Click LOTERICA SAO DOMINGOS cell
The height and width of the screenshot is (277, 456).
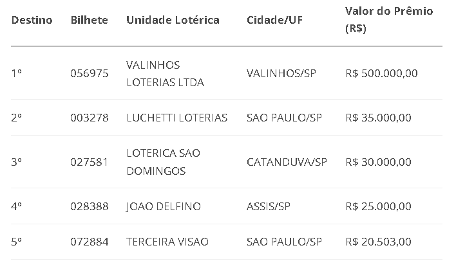pos(163,162)
